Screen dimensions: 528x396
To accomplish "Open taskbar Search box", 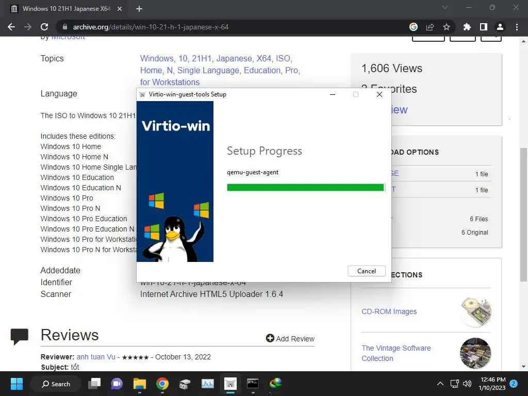I will tap(56, 384).
